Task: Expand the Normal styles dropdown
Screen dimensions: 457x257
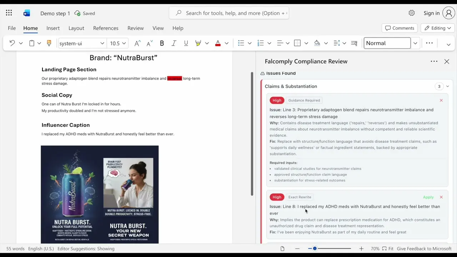Action: pyautogui.click(x=415, y=43)
